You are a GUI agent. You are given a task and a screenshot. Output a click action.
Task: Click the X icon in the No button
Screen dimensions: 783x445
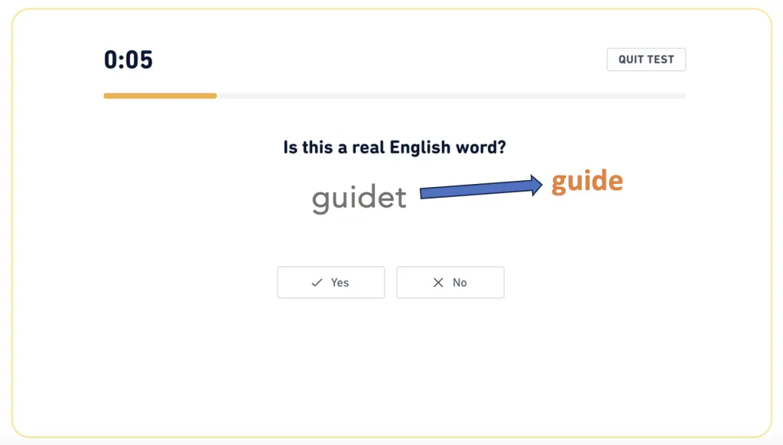[x=437, y=282]
